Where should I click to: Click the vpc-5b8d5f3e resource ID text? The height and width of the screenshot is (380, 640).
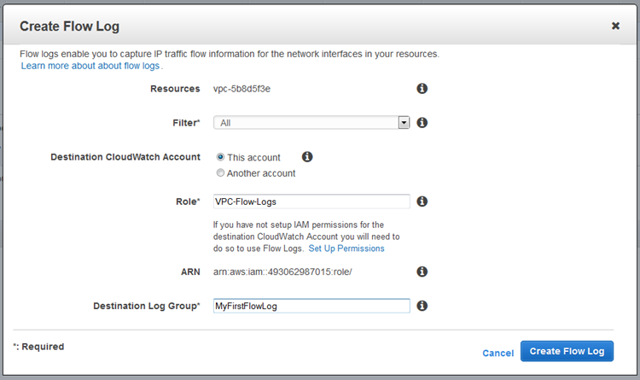(242, 89)
